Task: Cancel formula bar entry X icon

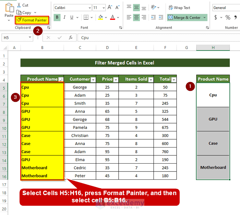Action: [48, 37]
